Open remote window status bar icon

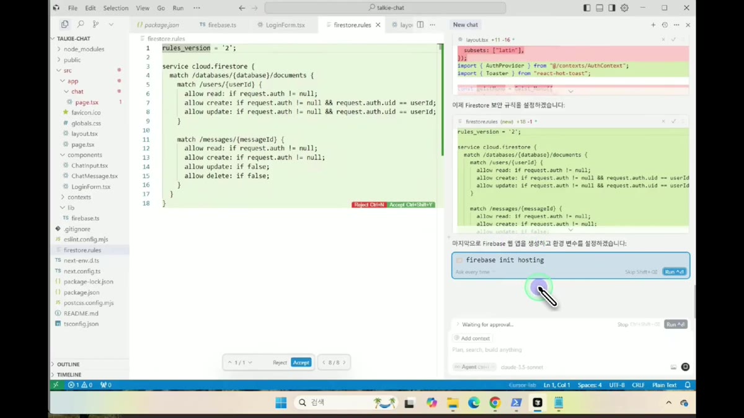point(56,385)
